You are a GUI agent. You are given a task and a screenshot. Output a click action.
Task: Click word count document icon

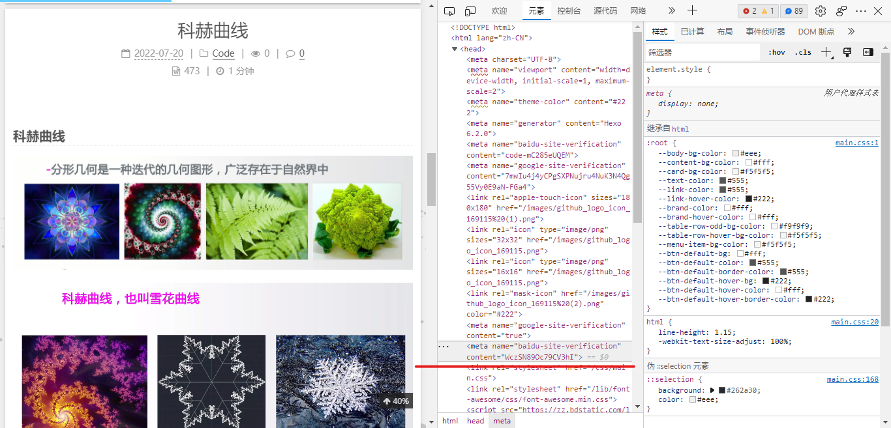coord(175,71)
